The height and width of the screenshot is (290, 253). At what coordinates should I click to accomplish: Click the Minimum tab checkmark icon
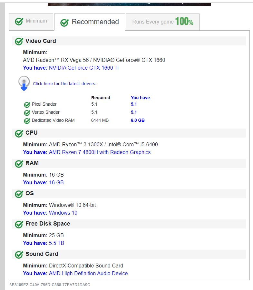point(19,22)
